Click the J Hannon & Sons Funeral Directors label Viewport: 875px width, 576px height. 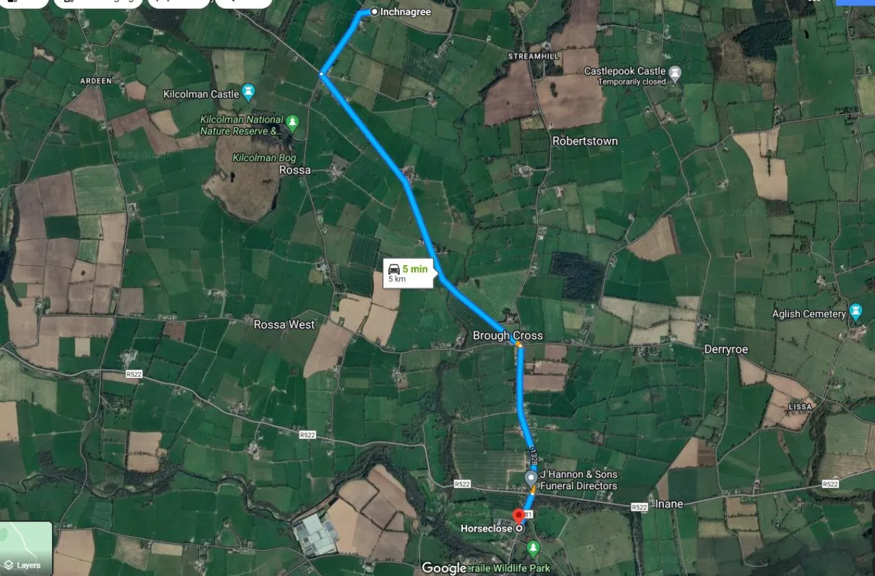click(x=578, y=480)
